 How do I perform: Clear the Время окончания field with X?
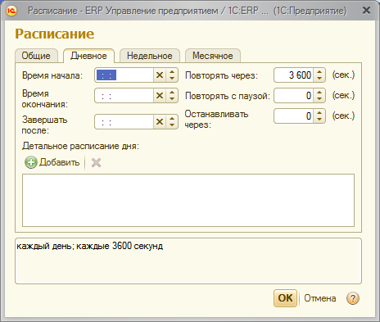point(160,96)
